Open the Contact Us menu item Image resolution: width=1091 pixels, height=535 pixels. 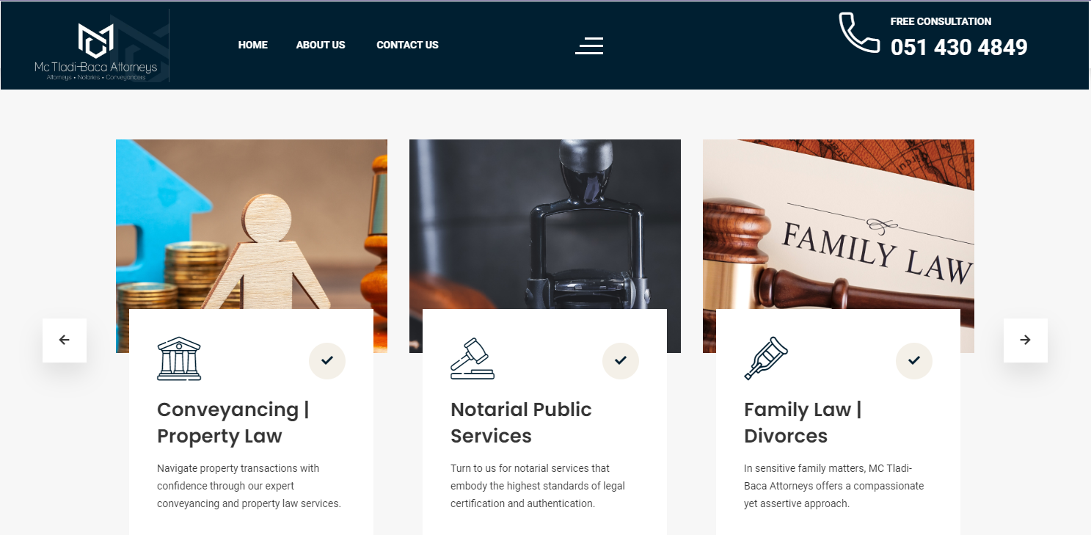[407, 45]
